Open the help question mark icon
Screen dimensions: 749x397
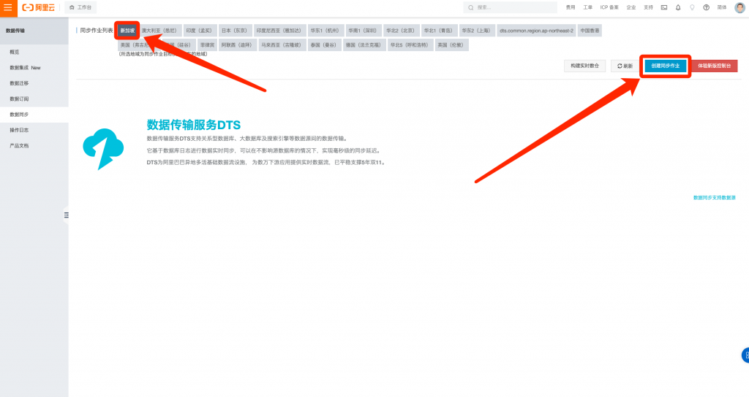[706, 7]
